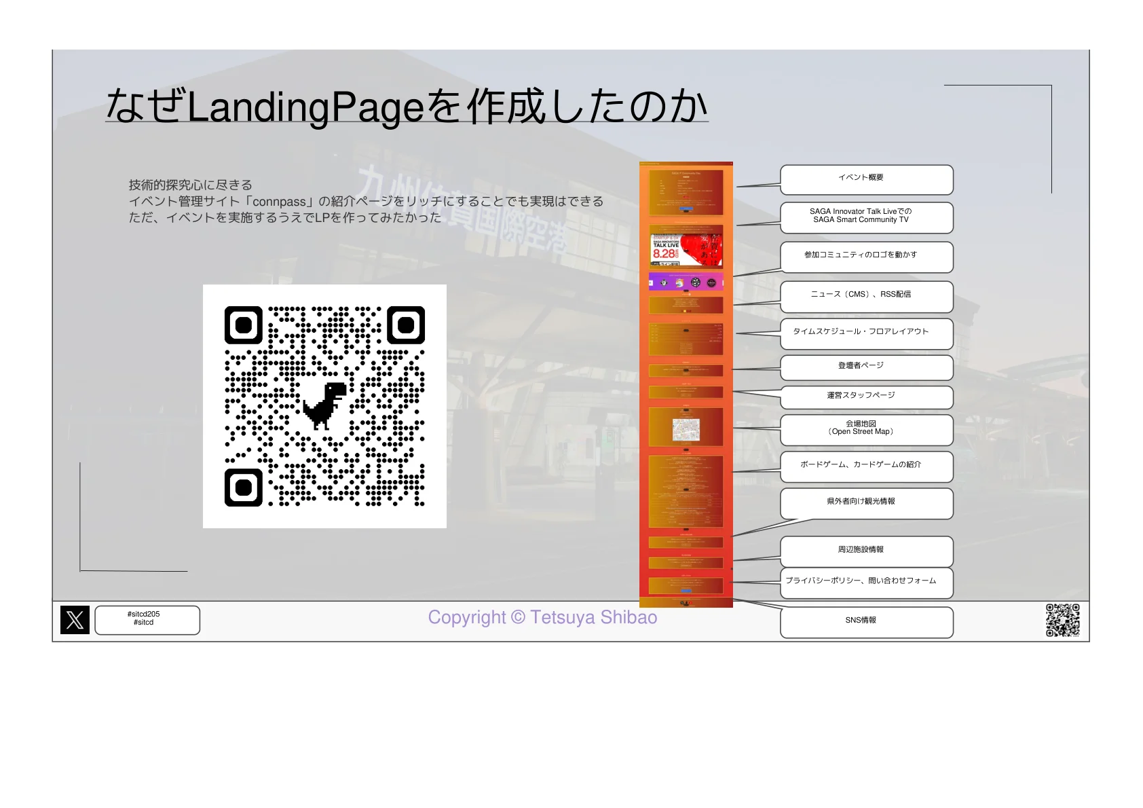Select the イベント概要 callout box
Image resolution: width=1143 pixels, height=808 pixels.
pos(867,179)
